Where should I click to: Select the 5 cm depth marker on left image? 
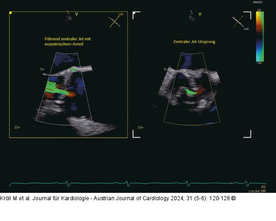point(41,69)
